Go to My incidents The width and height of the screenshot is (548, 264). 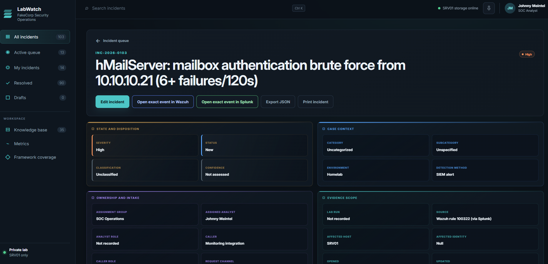pyautogui.click(x=35, y=67)
